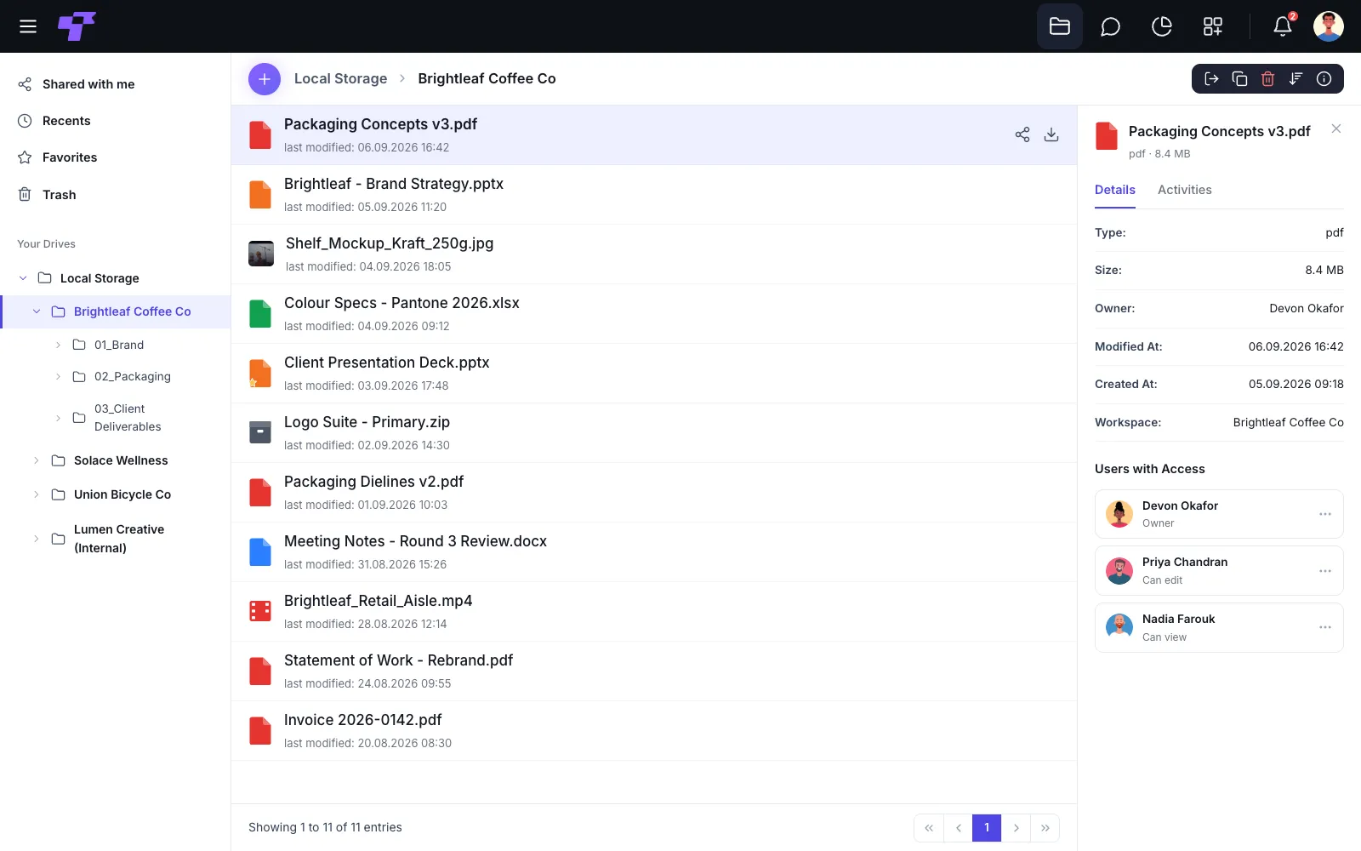This screenshot has width=1361, height=851.
Task: Expand the 03_Client Deliverables folder
Action: [x=58, y=418]
